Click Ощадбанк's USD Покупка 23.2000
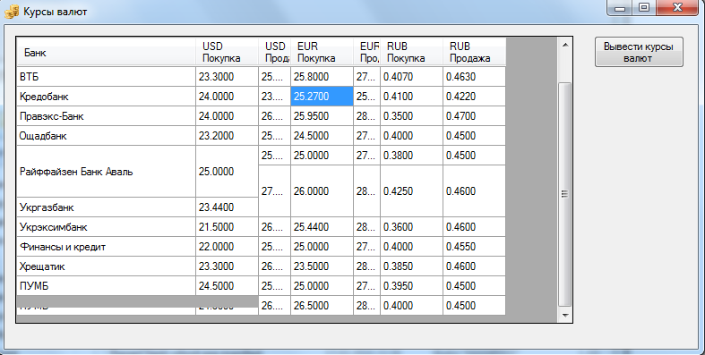 tap(227, 136)
